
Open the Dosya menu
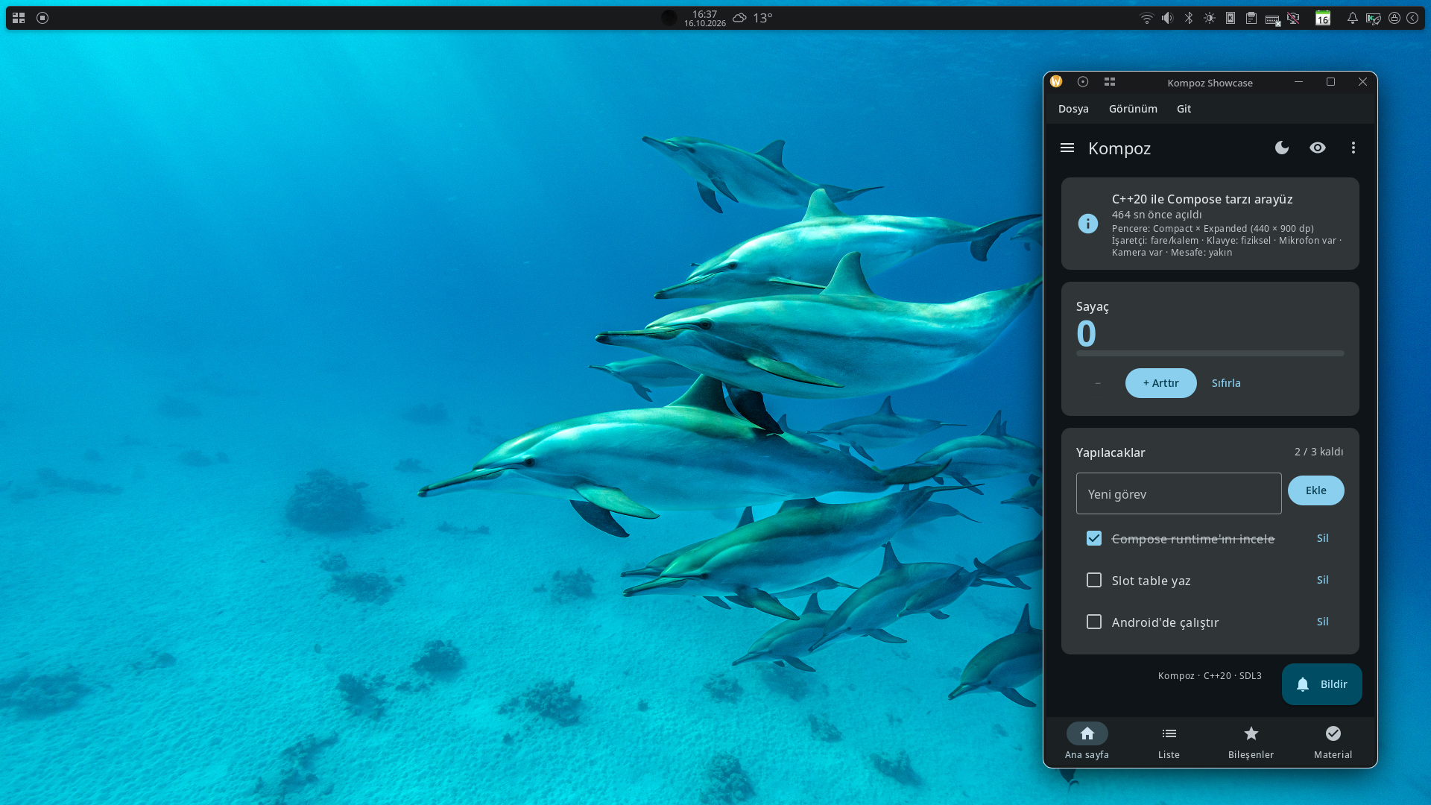(1073, 109)
